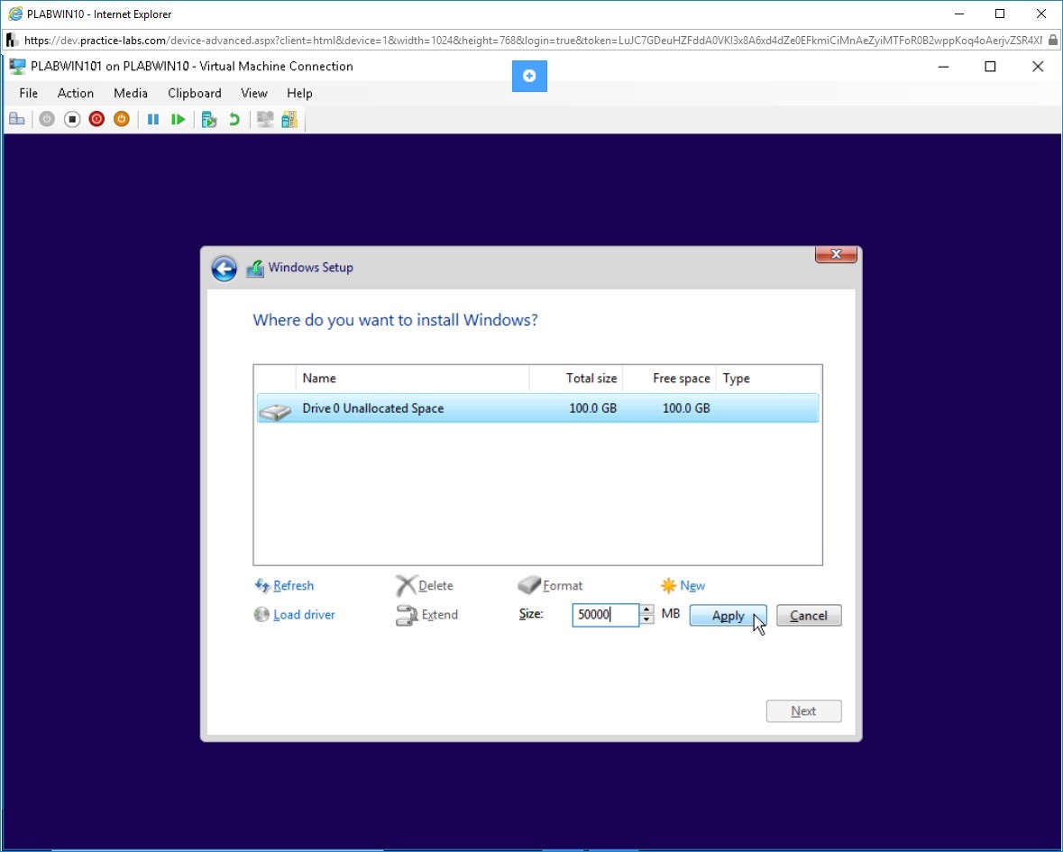Click the Drive 0 disk icon
1063x852 pixels.
click(275, 411)
